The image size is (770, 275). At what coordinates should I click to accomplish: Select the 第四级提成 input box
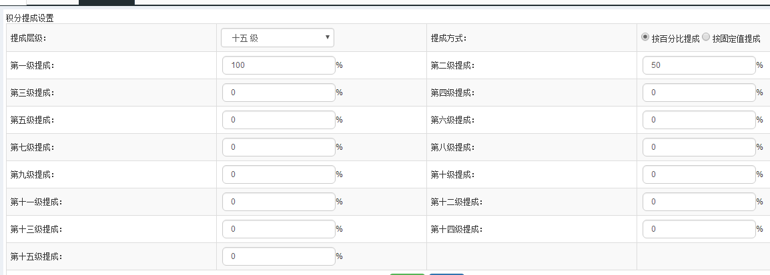699,93
